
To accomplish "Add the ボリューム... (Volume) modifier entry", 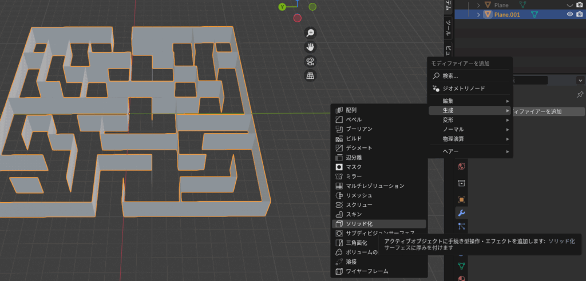I will pyautogui.click(x=356, y=252).
